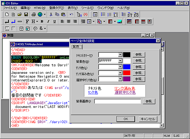Insert blue line break arrow
Image resolution: width=190 pixels, height=139 pixels.
[x=13, y=22]
